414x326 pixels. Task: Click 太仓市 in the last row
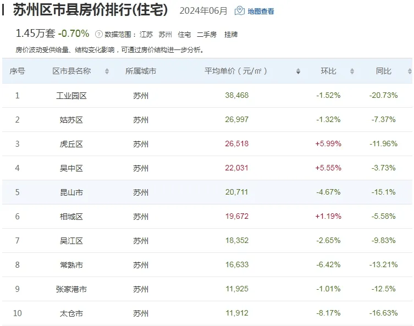tap(71, 313)
